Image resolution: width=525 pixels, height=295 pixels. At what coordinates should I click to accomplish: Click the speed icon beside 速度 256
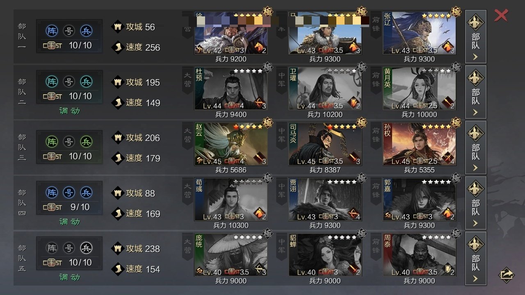118,47
